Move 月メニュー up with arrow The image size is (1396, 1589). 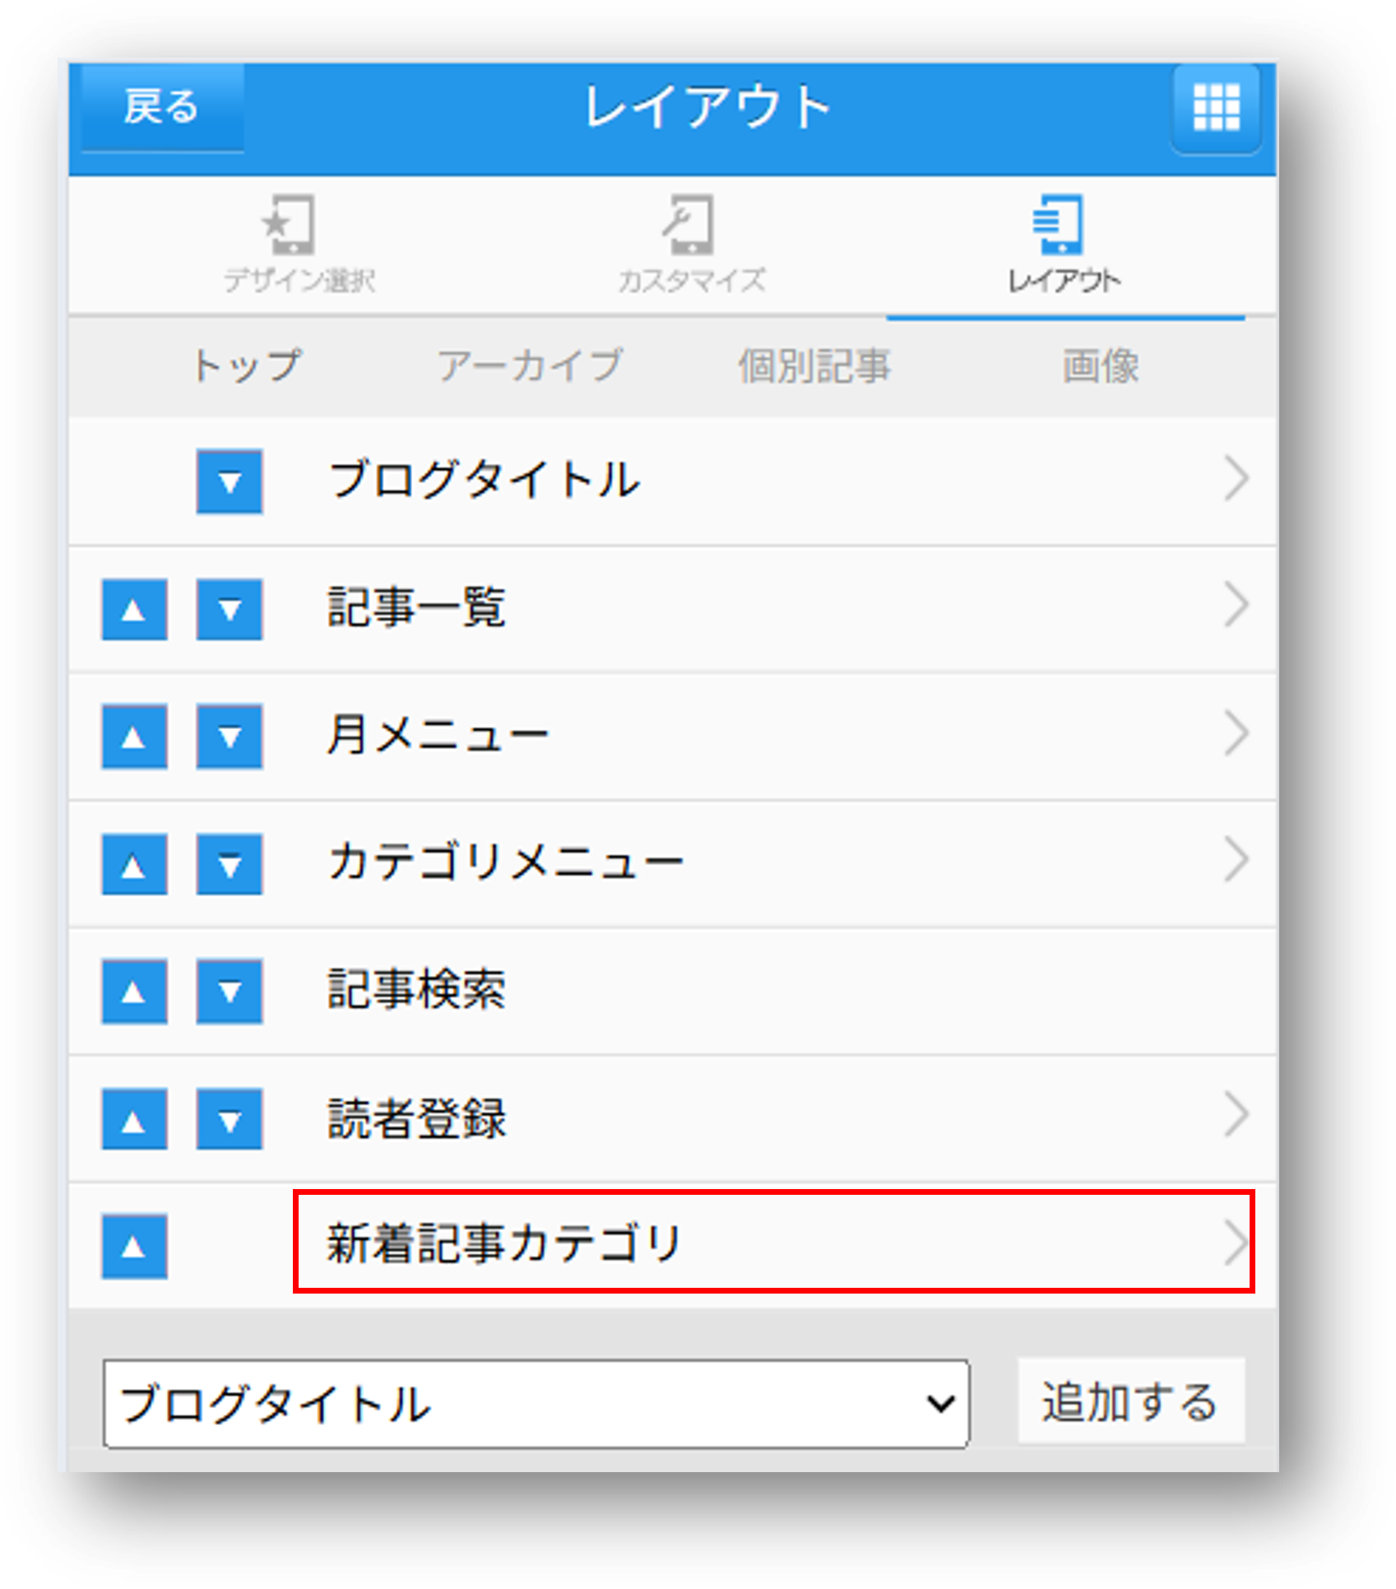coord(134,736)
